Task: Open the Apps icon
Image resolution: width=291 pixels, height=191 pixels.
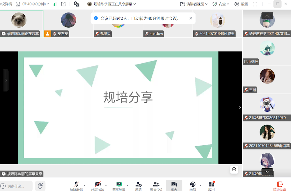Action: pos(211,184)
